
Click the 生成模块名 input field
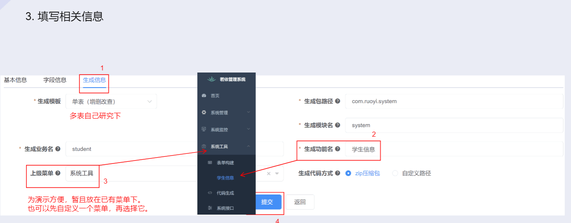454,125
